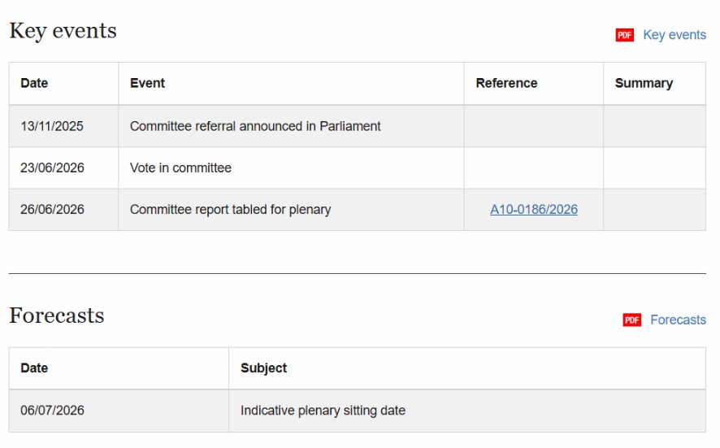Open the Key events PDF link
The width and height of the screenshot is (720, 448).
tap(674, 35)
